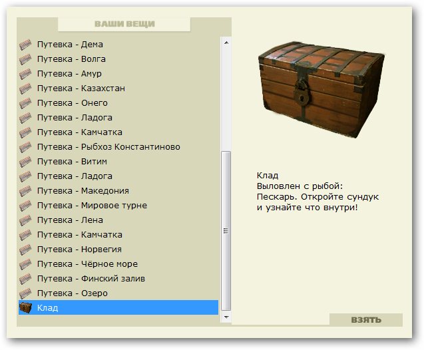Click the ticket icon beside Путевка - Македония
This screenshot has width=424, height=350.
(25, 191)
